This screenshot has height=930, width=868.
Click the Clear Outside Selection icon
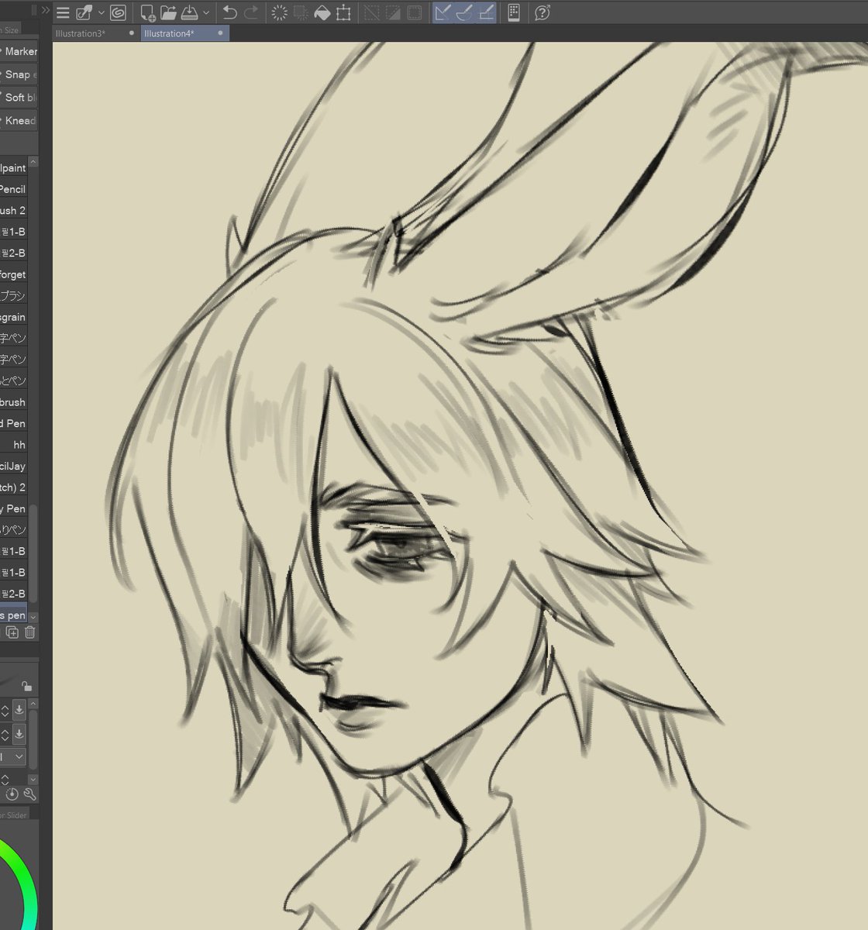tap(301, 12)
